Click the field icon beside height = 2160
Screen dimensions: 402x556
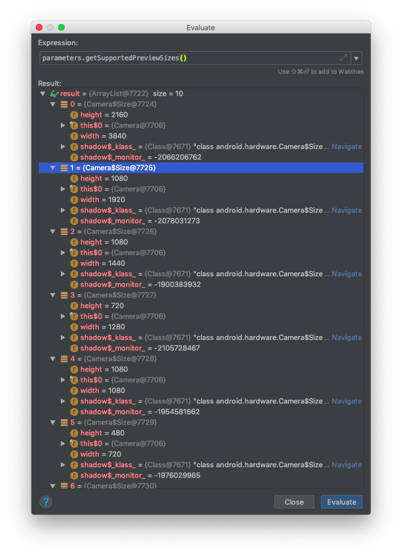[74, 114]
